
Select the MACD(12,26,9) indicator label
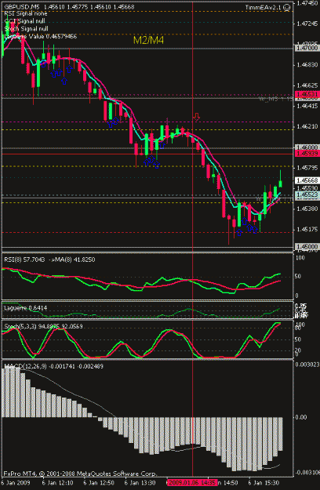pos(53,366)
